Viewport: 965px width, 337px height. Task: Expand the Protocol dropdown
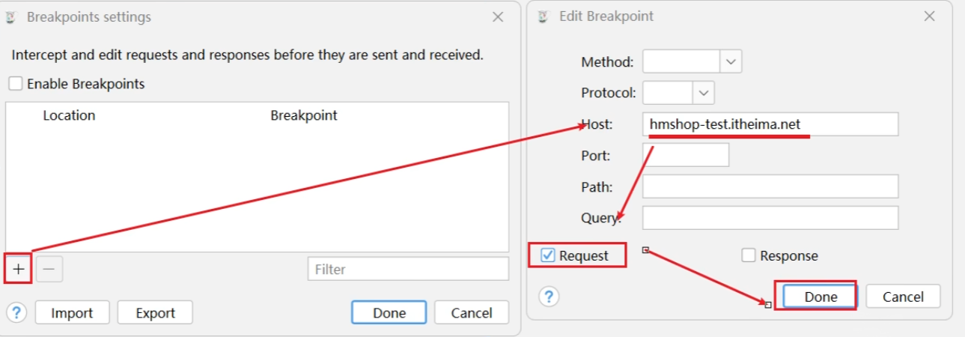tap(703, 93)
